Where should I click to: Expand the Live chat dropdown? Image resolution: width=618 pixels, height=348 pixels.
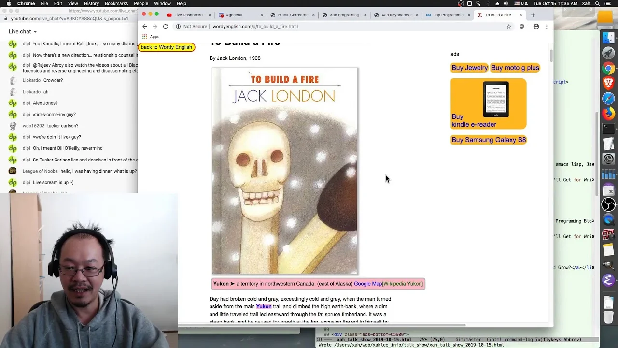pos(23,32)
